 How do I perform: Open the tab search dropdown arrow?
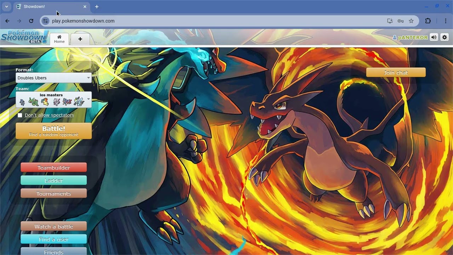click(6, 6)
